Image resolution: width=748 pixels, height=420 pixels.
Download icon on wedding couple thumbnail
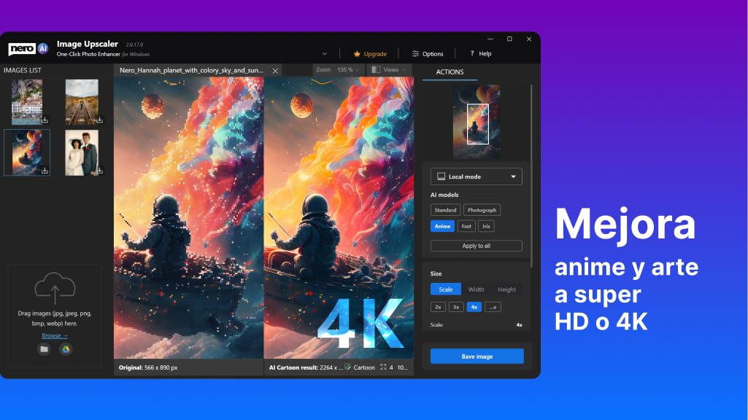100,170
